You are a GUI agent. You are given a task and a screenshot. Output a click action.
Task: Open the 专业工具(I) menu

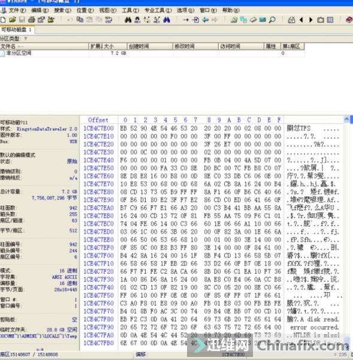click(158, 10)
